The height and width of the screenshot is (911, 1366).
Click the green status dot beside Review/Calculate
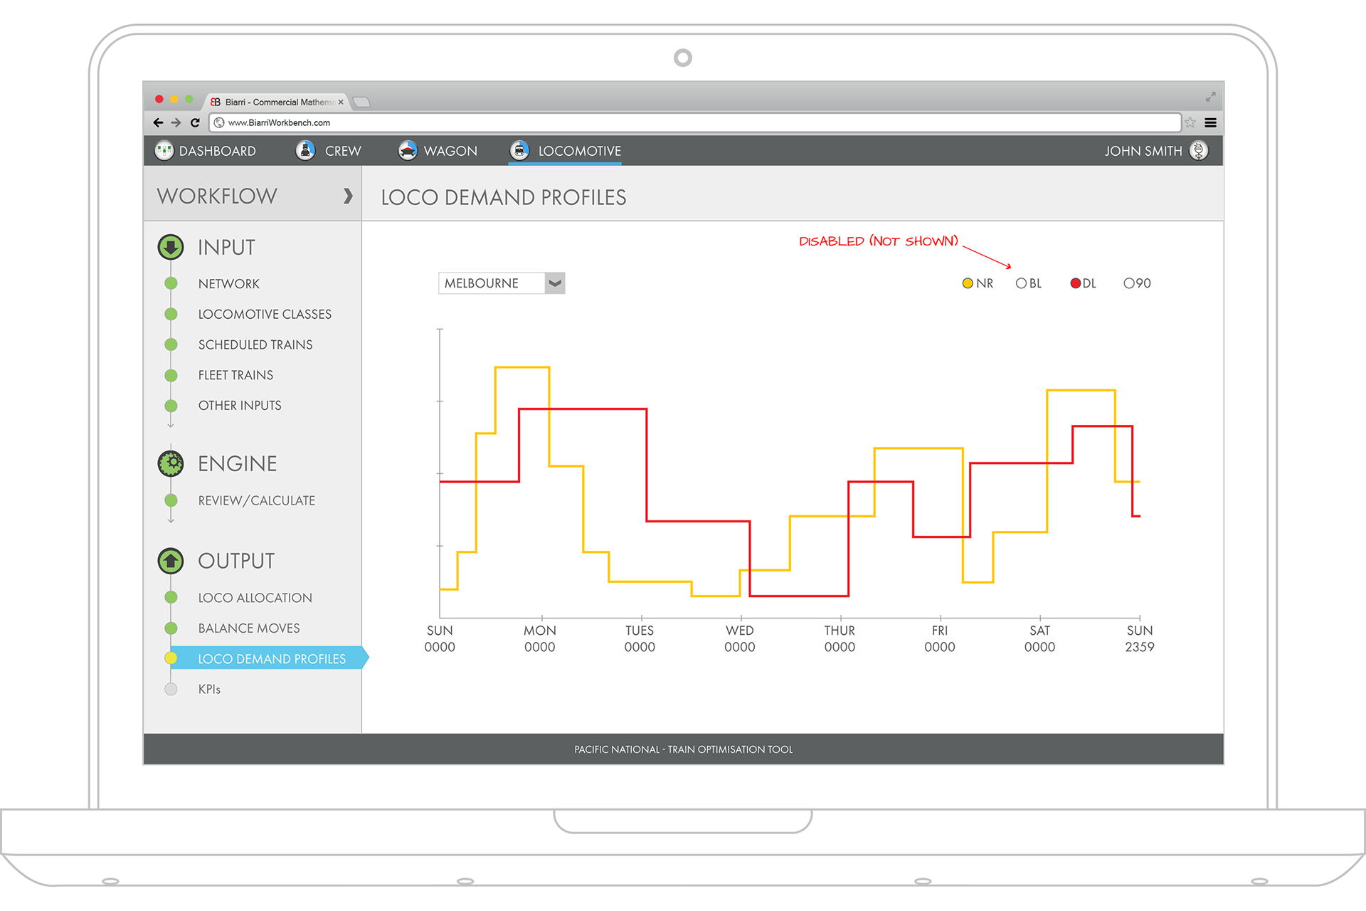click(x=171, y=500)
